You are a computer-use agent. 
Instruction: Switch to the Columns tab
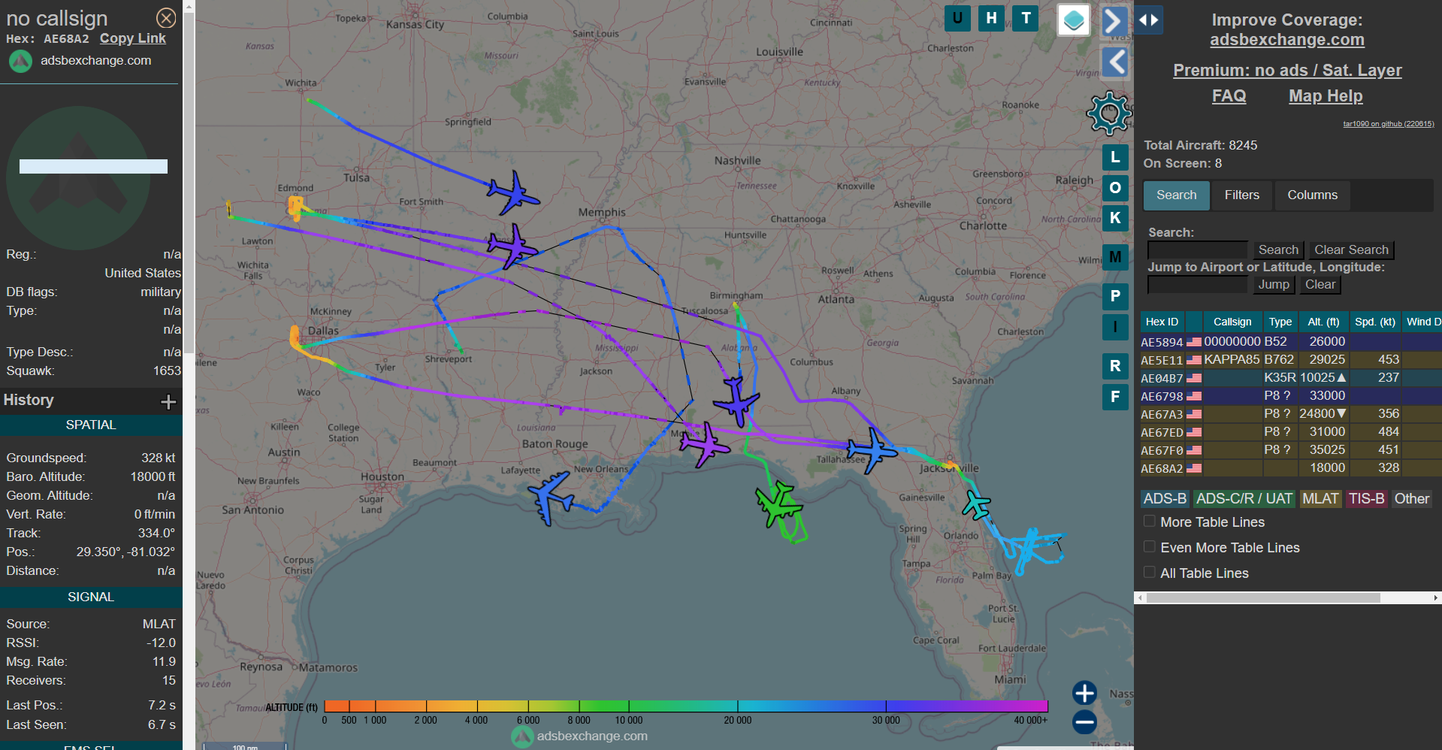click(x=1312, y=195)
